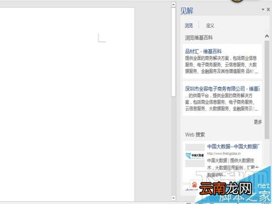This screenshot has width=272, height=204.
Task: Switch to the 浏览 tab
Action: coord(189,26)
